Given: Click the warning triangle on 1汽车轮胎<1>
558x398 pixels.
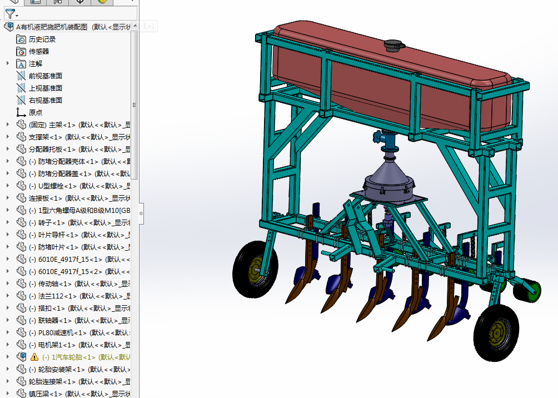Looking at the screenshot, I should click(x=34, y=357).
